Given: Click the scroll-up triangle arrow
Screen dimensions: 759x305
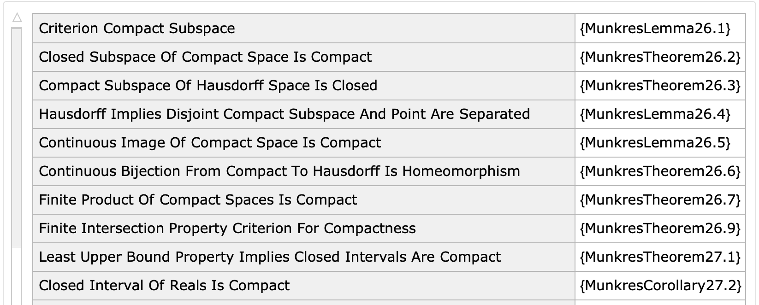Looking at the screenshot, I should 17,18.
